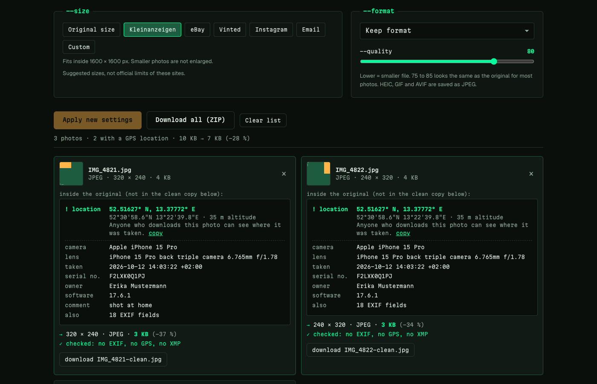Copy GPS location of IMG_4821.jpg
The height and width of the screenshot is (384, 597).
click(x=156, y=233)
